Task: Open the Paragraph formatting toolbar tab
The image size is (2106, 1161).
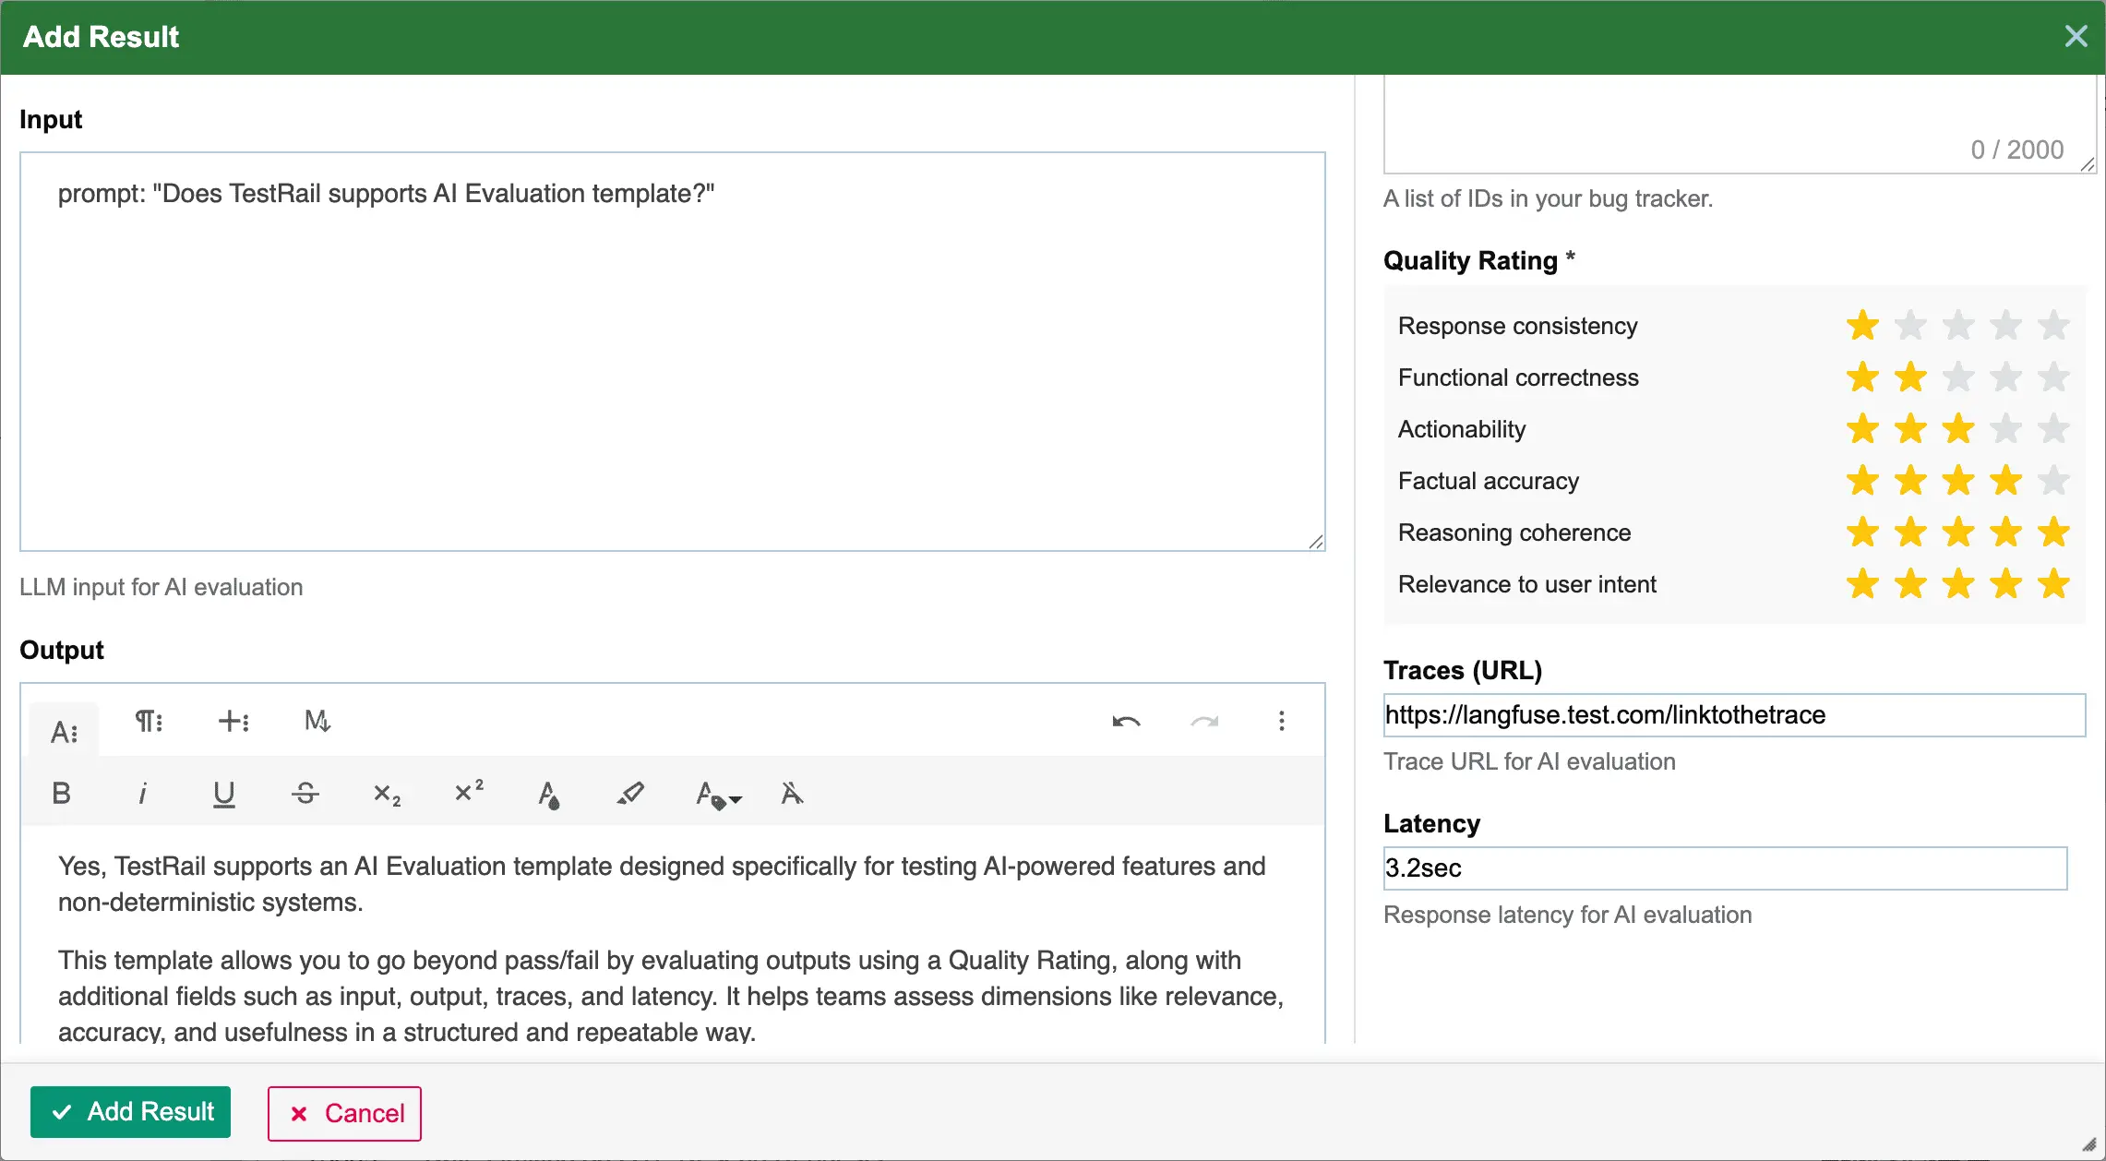Action: 149,721
